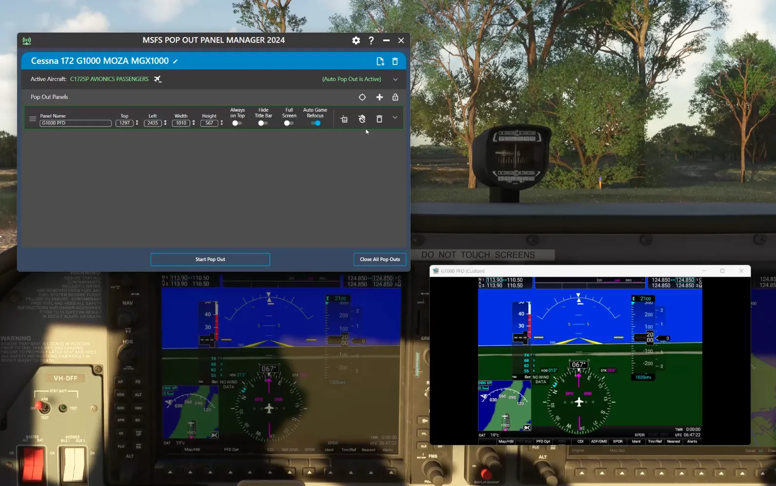
Task: Click the inset map corner icon in the pop out PFD
Action: pyautogui.click(x=527, y=427)
